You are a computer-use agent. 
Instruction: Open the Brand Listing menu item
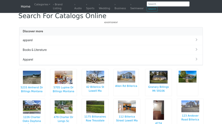[x=58, y=6]
